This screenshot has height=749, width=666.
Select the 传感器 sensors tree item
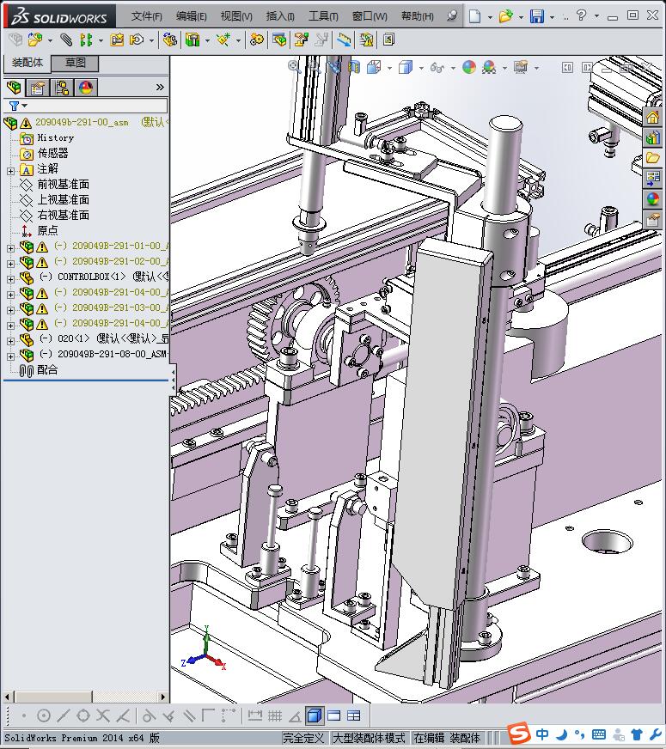click(53, 154)
